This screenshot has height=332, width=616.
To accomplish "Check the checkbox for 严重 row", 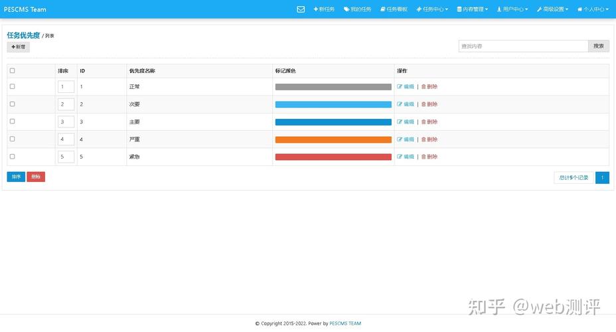I will coord(12,139).
